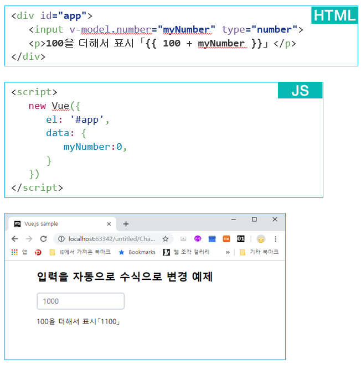The image size is (361, 365).
Task: Open a new tab with plus button
Action: [x=126, y=224]
